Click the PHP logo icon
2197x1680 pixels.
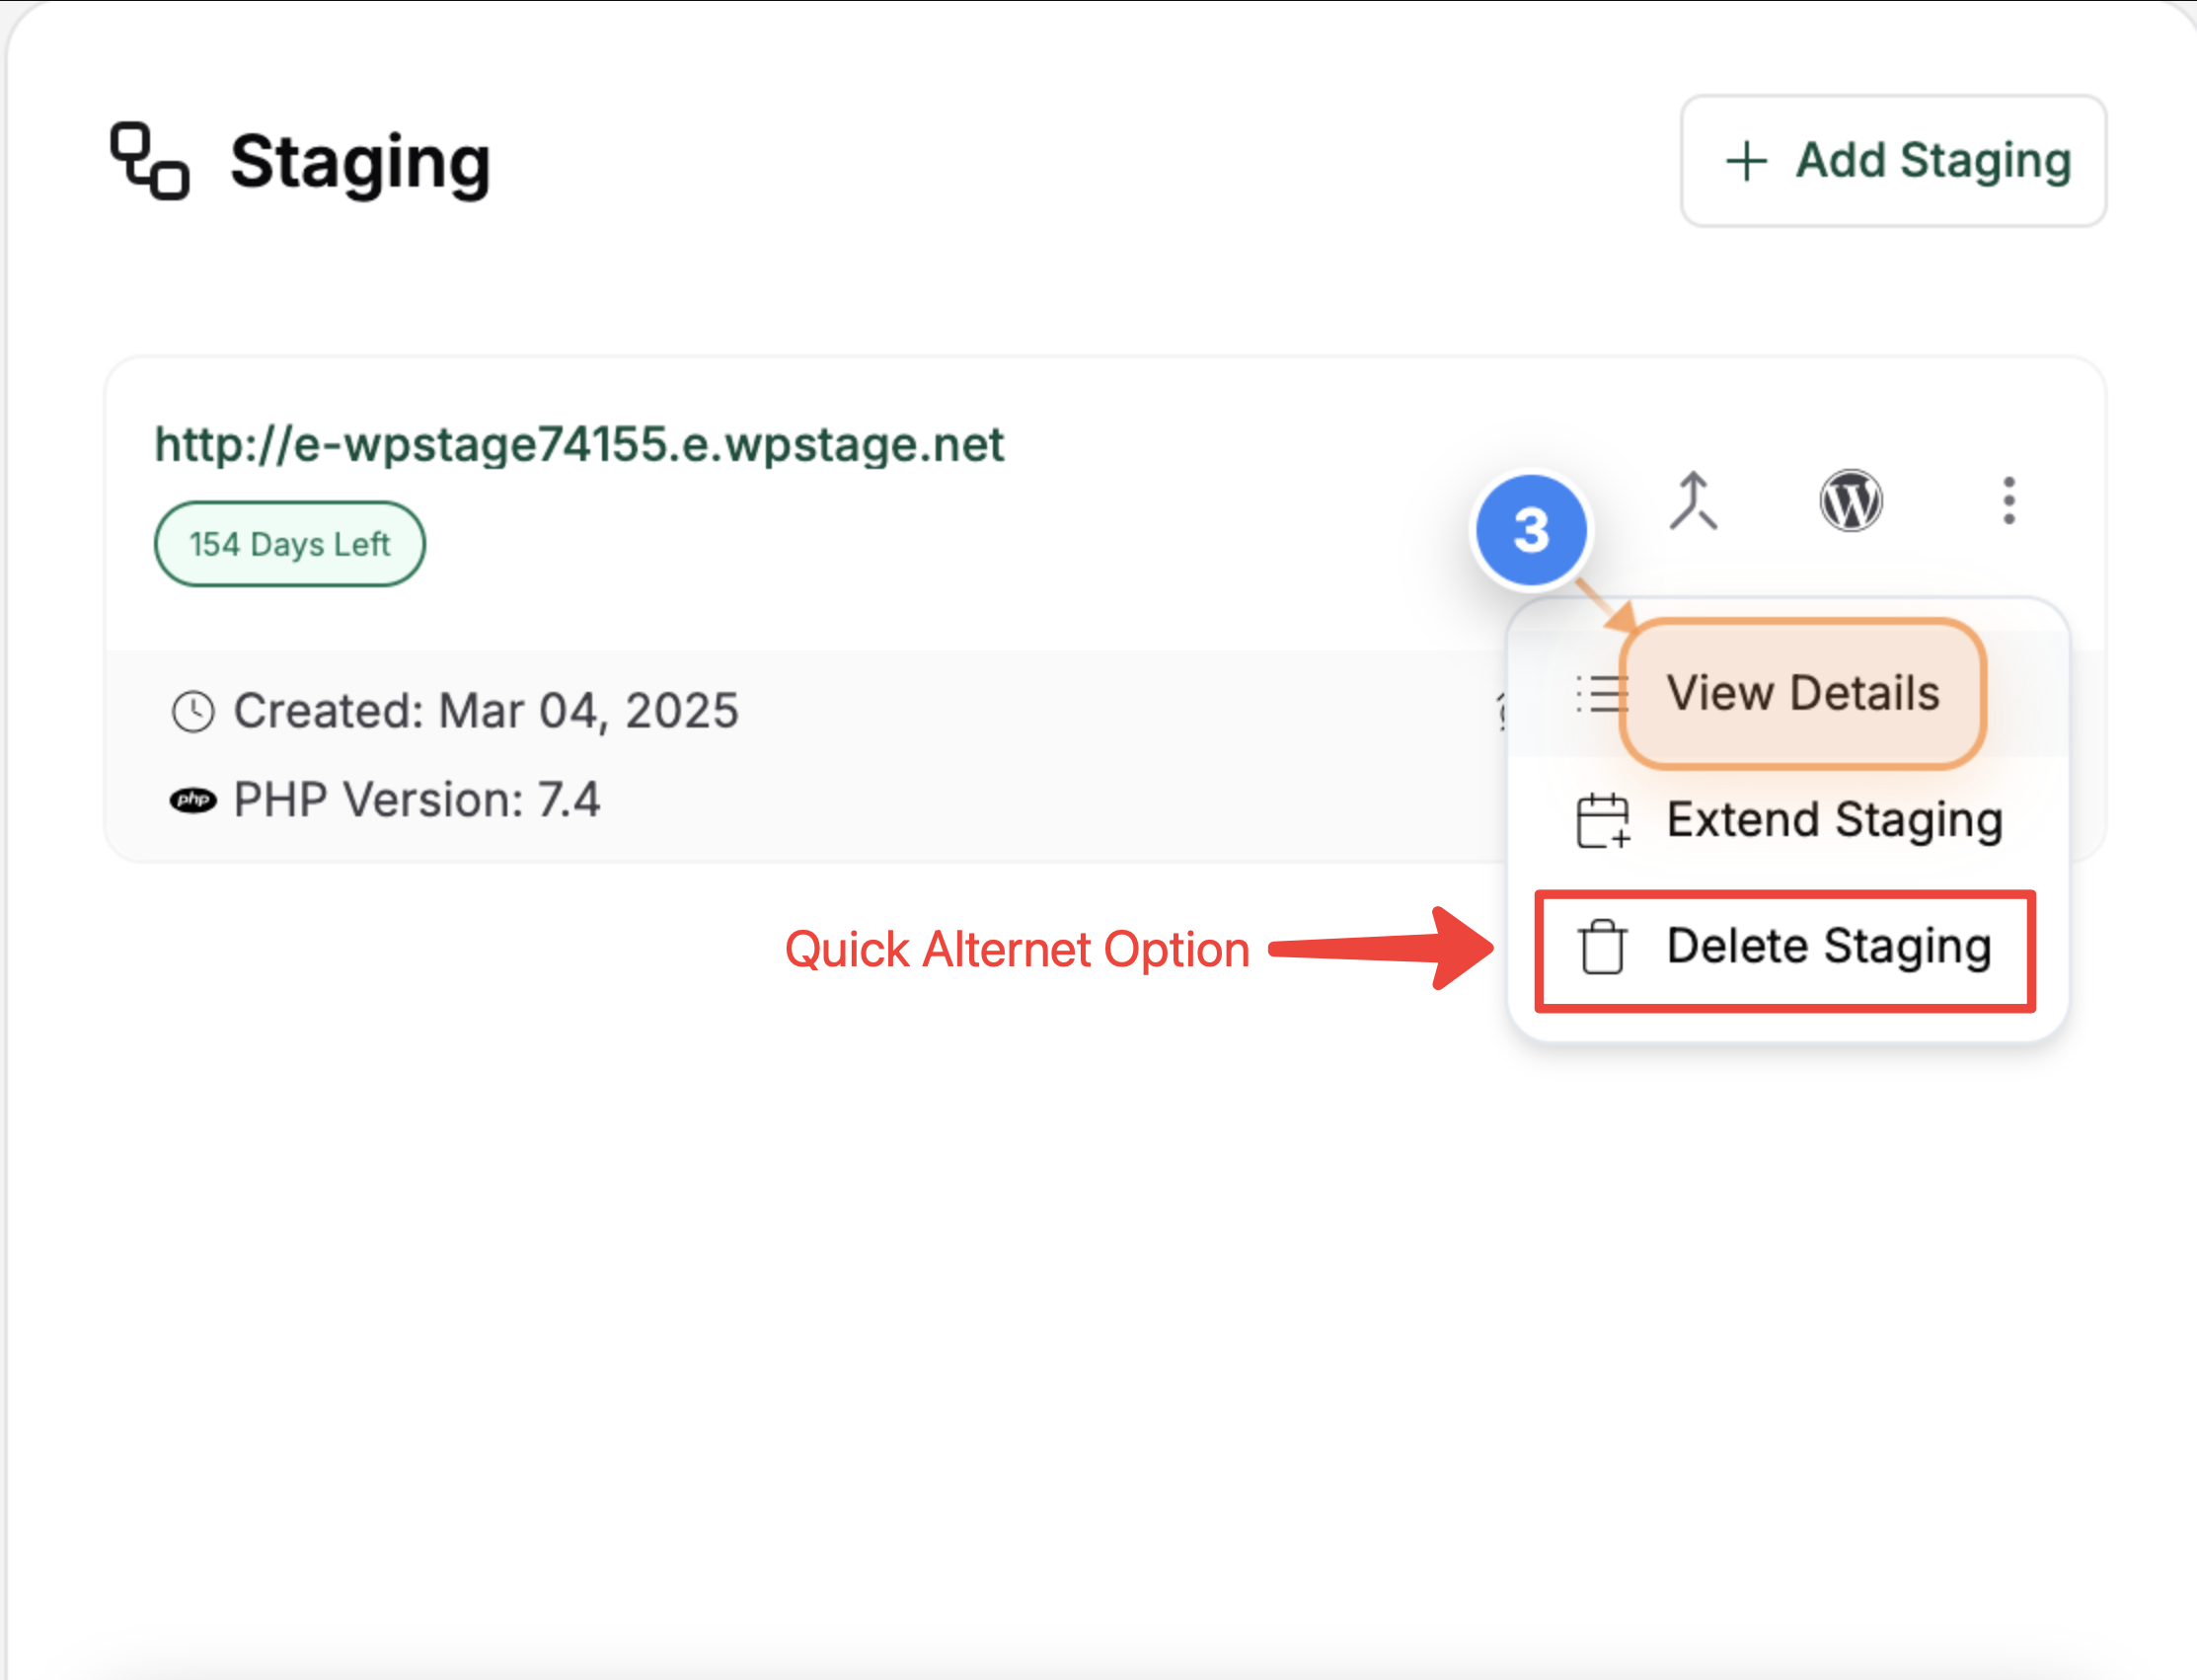(x=193, y=800)
